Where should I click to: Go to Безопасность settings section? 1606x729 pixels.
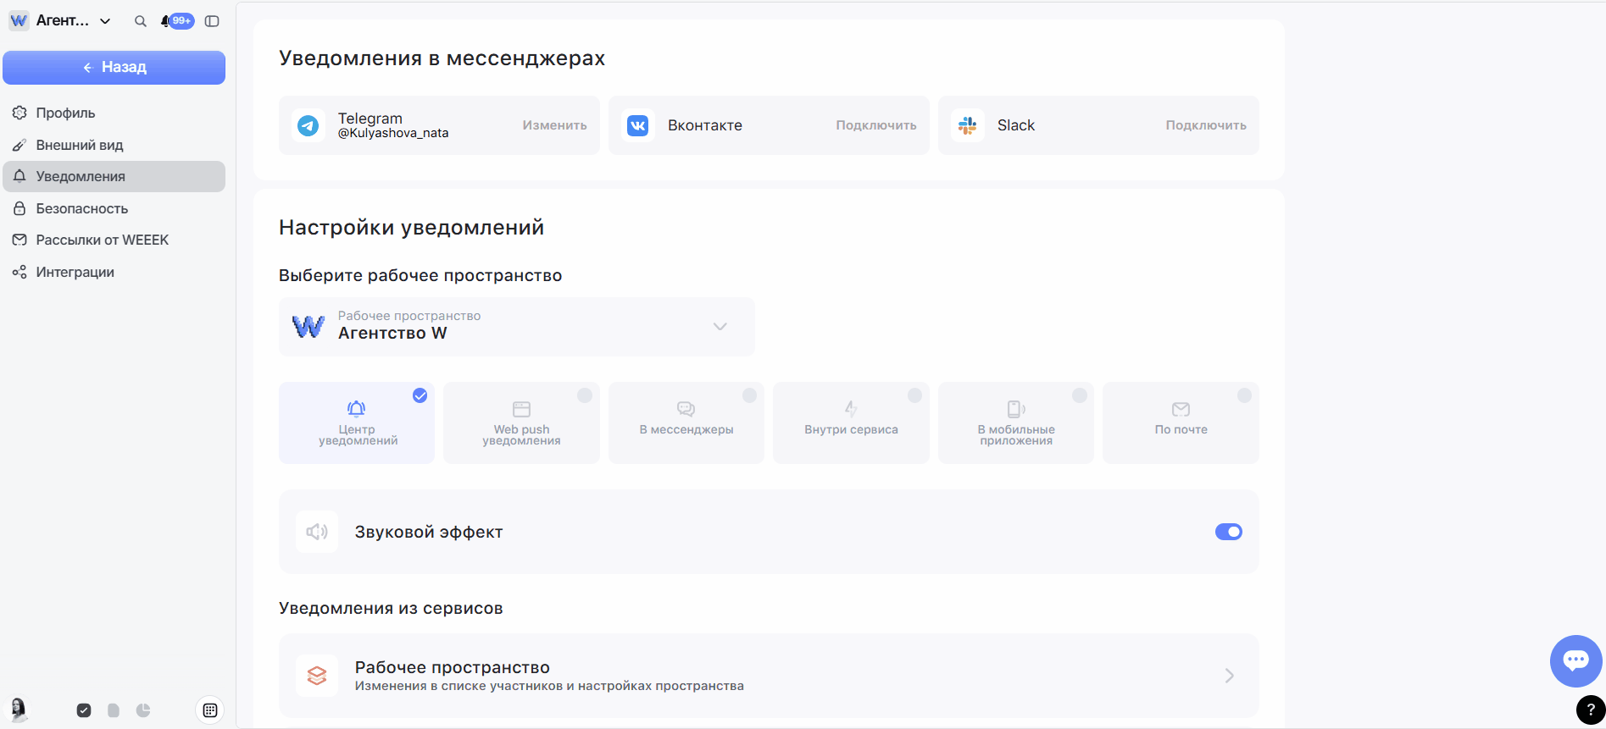click(82, 208)
